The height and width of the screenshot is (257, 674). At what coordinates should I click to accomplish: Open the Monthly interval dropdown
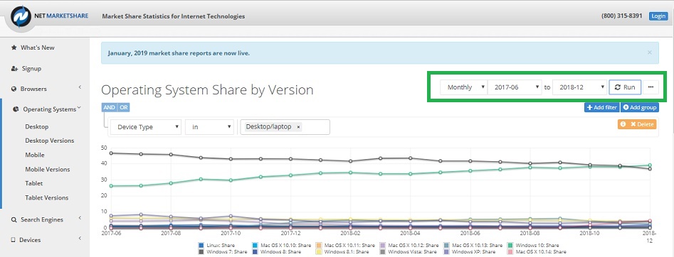point(463,87)
